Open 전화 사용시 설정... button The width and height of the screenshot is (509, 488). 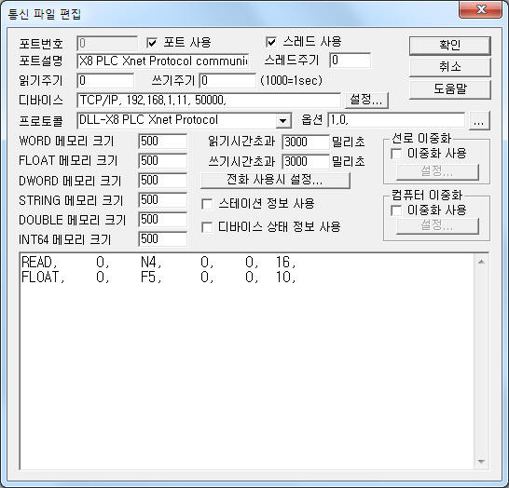[275, 180]
